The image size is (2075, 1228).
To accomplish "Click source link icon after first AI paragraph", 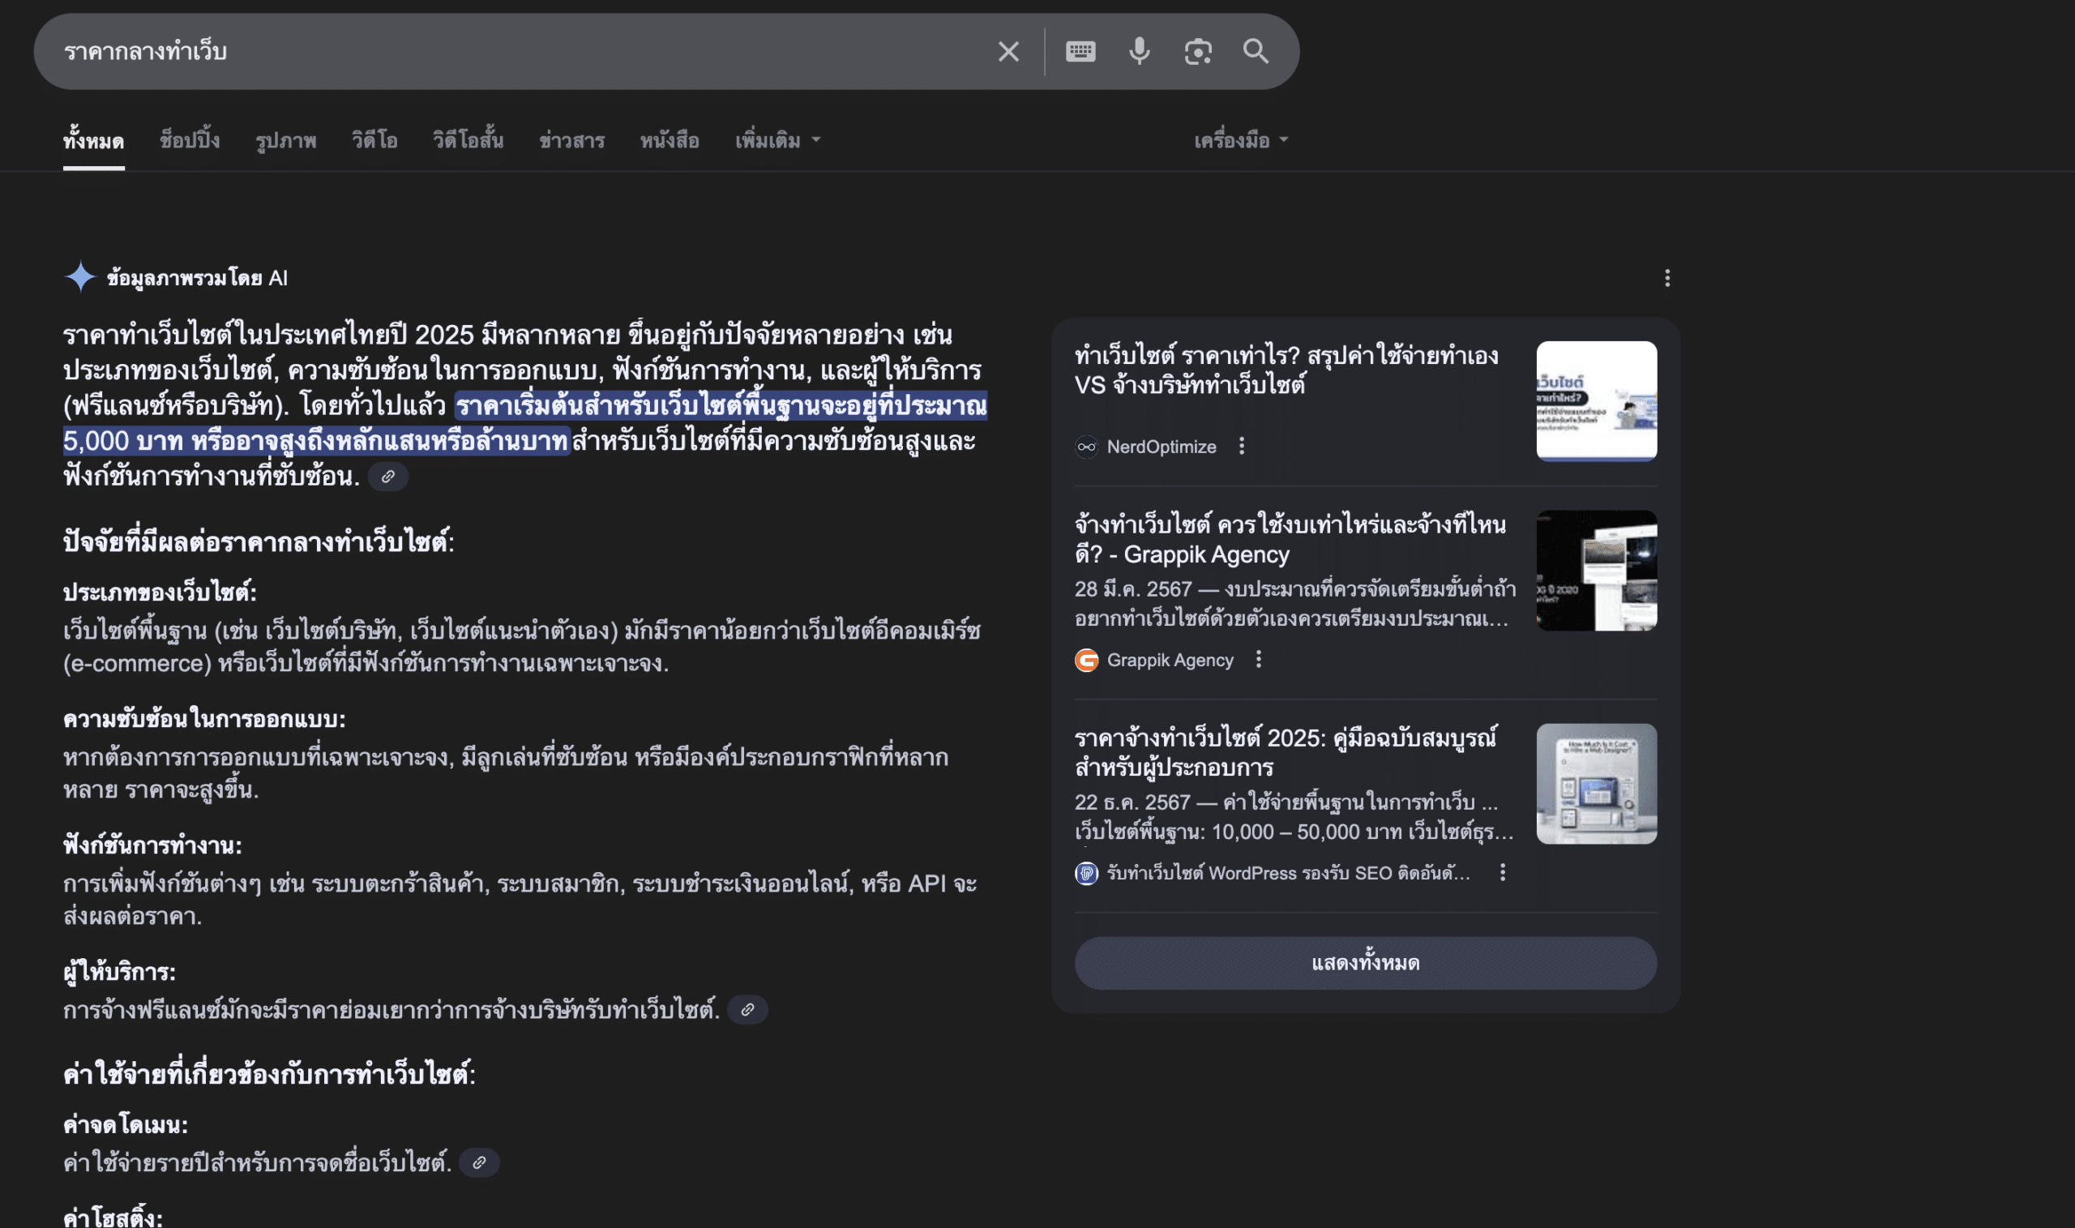I will 387,477.
